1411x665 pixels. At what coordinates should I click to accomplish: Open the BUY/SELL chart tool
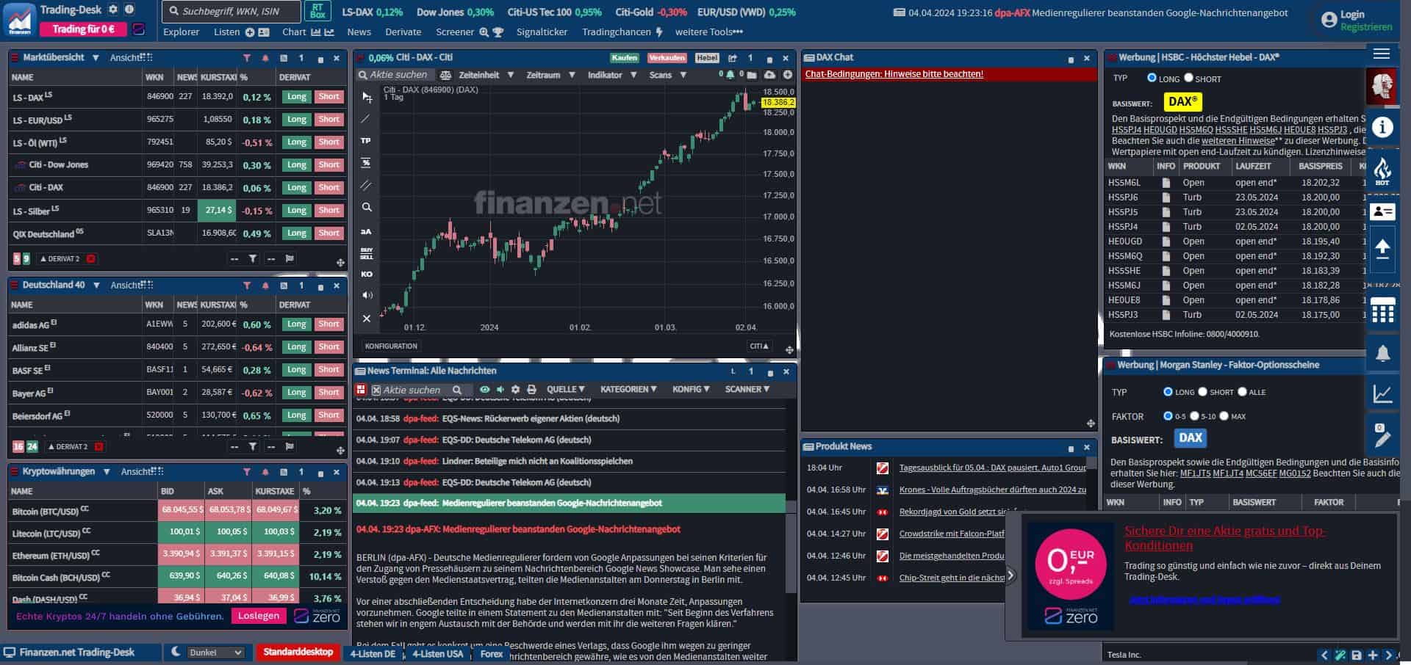366,253
